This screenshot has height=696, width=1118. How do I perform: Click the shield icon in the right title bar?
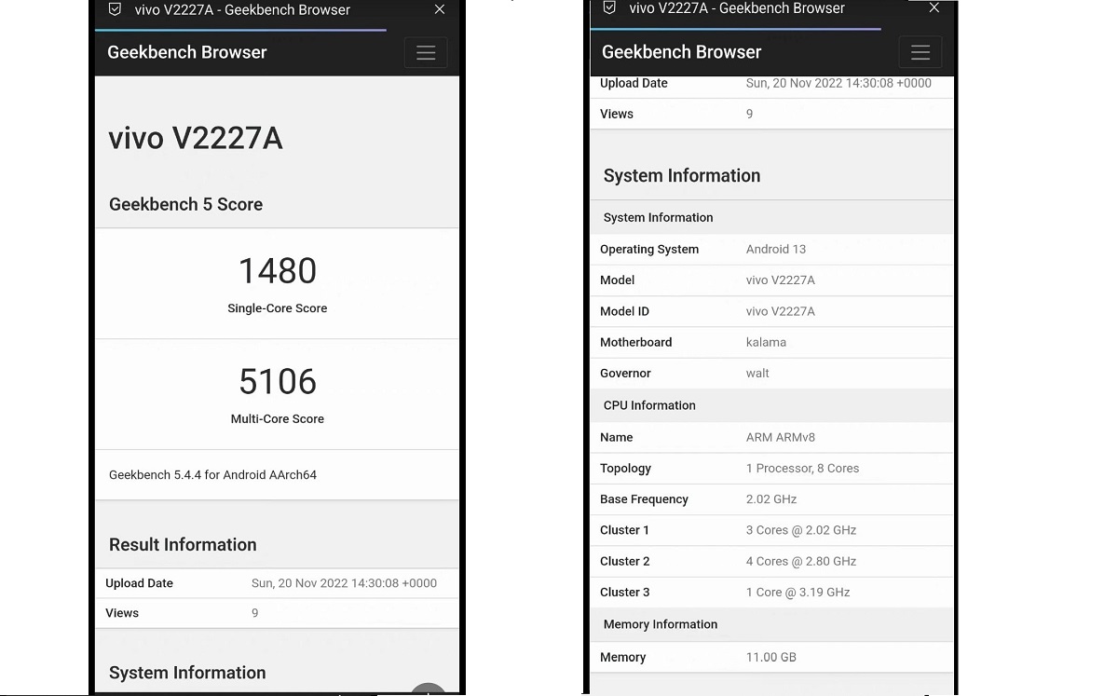(x=608, y=7)
